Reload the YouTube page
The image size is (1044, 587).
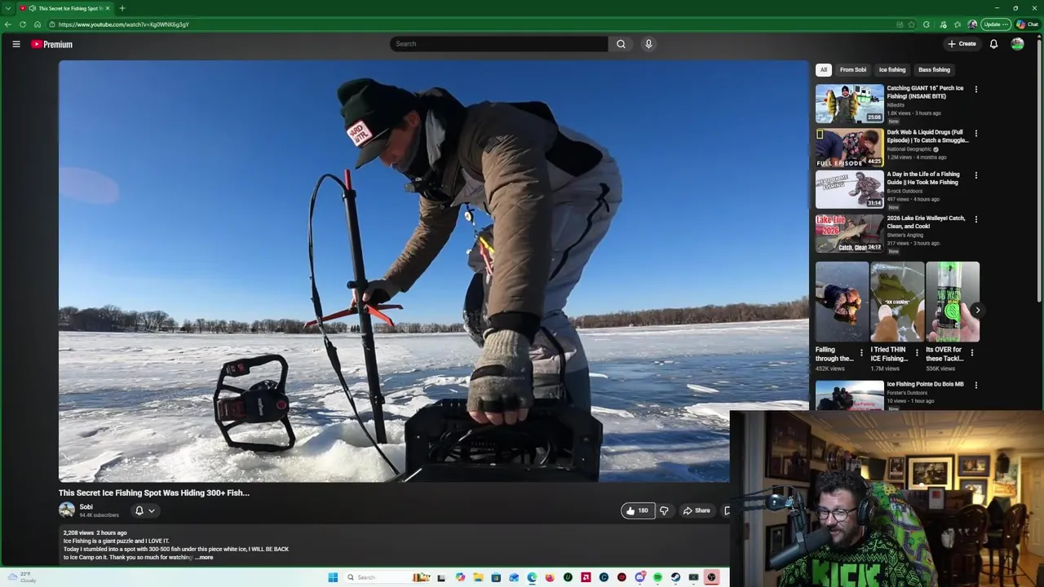[x=22, y=24]
